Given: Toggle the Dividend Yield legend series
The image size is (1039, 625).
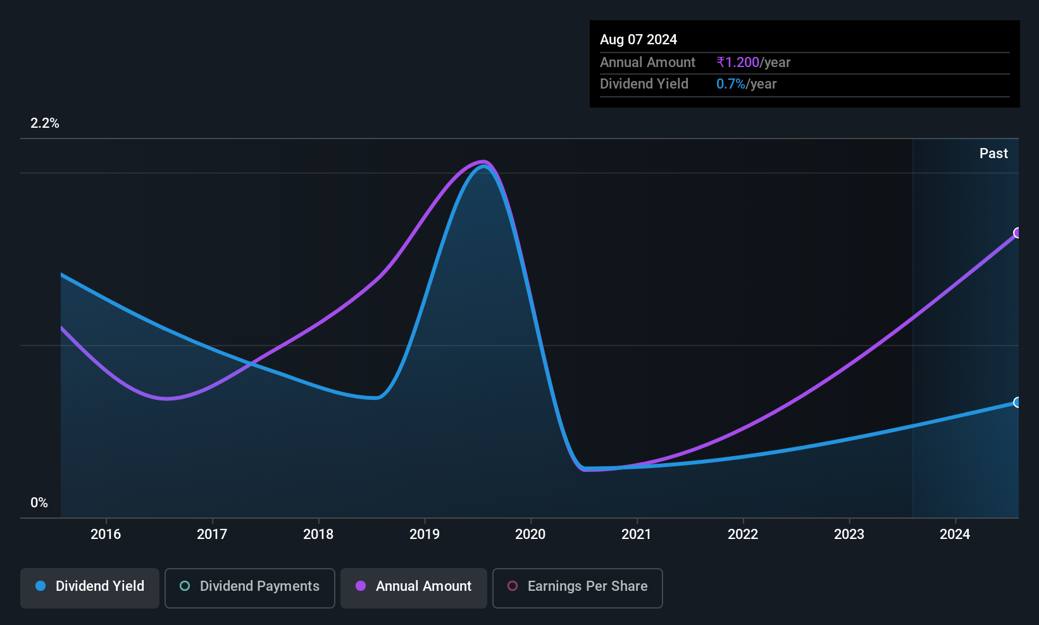Looking at the screenshot, I should click(90, 588).
